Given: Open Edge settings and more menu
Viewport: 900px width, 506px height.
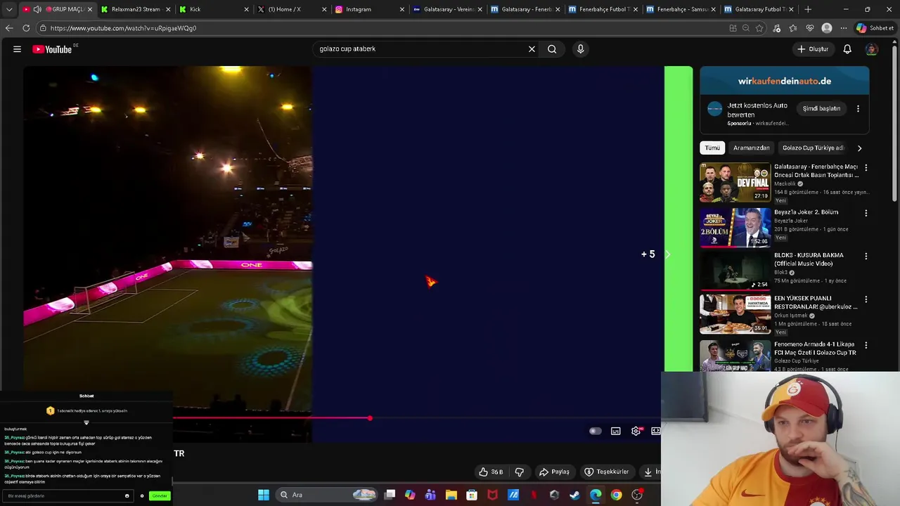Looking at the screenshot, I should [x=844, y=28].
